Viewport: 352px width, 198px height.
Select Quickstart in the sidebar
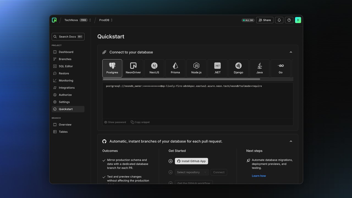pos(68,109)
